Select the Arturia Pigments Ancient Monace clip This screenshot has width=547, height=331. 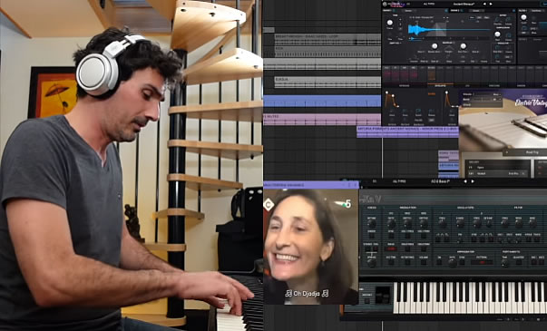[x=407, y=131]
